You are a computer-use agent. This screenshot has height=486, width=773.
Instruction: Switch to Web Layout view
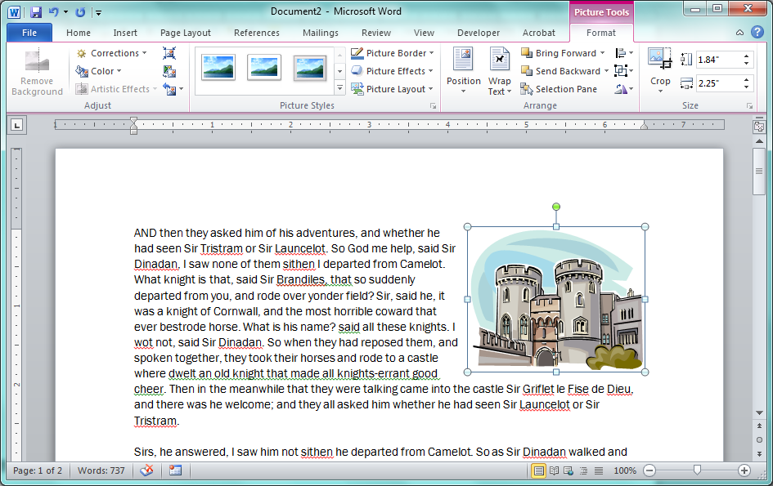569,470
